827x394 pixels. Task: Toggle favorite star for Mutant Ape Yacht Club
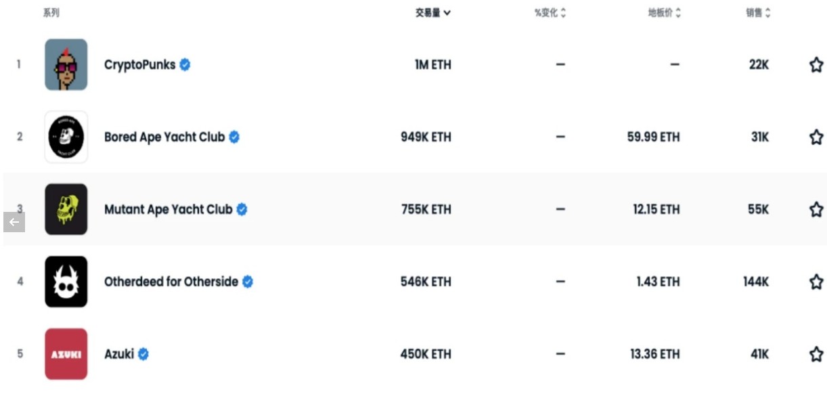pos(816,210)
